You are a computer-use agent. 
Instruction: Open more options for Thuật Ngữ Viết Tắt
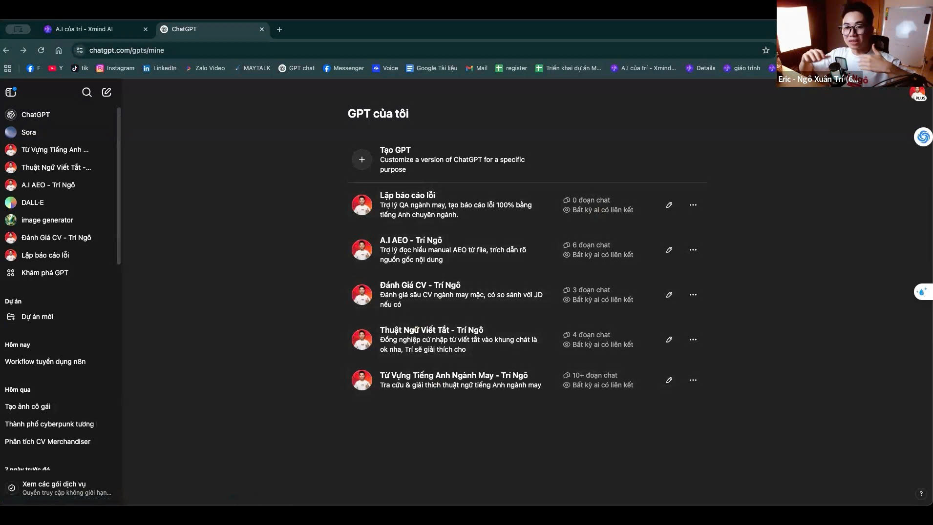click(x=693, y=340)
